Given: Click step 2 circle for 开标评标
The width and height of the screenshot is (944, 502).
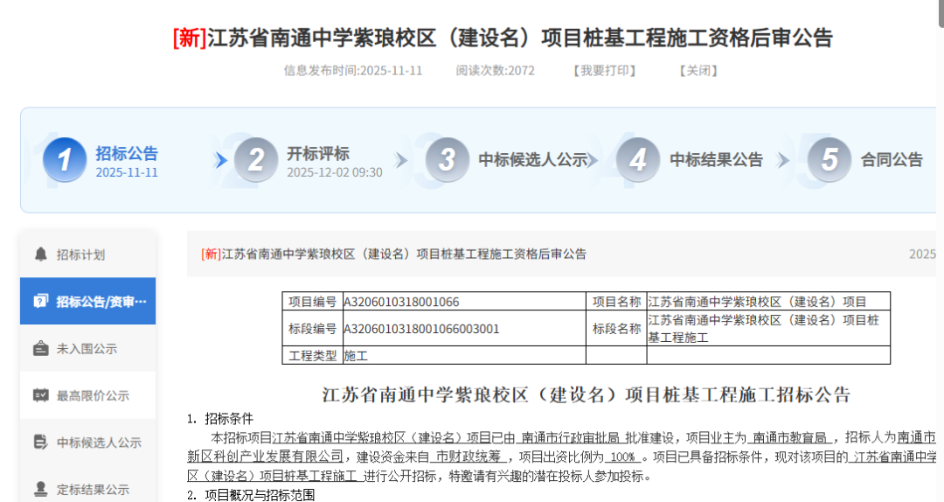Looking at the screenshot, I should click(255, 160).
